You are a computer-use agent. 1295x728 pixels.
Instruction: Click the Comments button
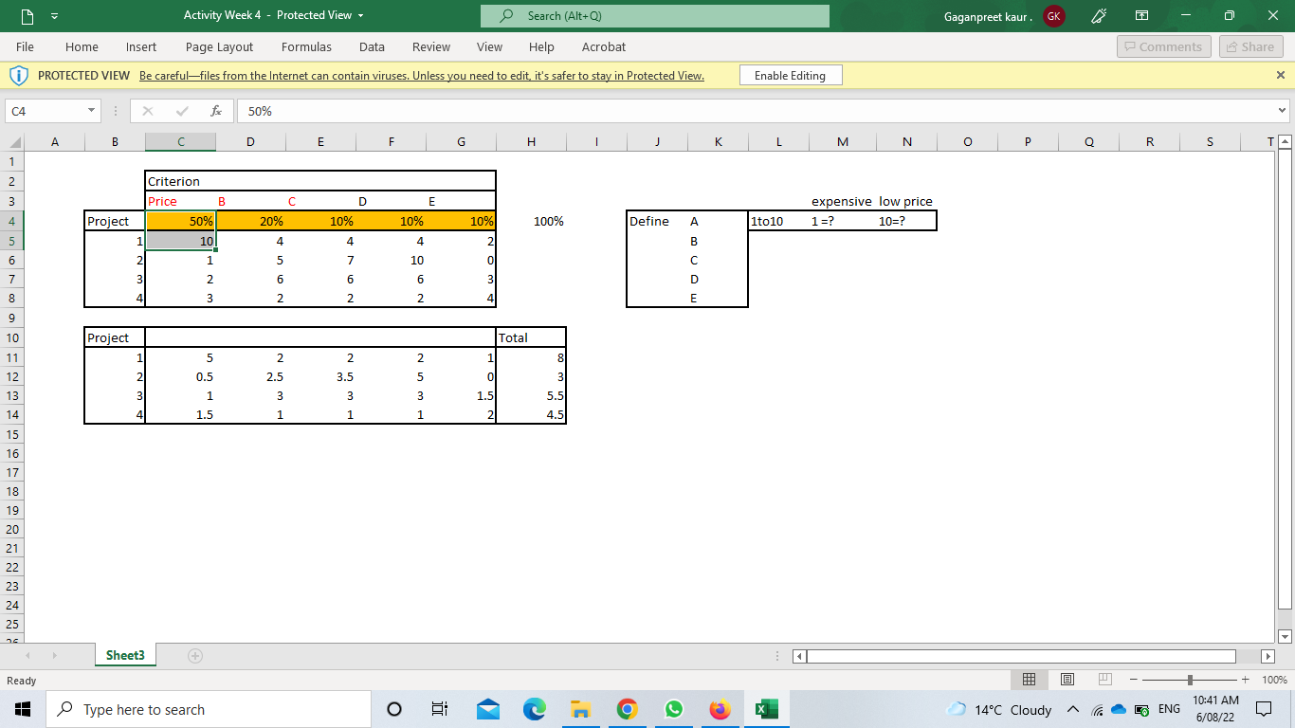coord(1163,46)
